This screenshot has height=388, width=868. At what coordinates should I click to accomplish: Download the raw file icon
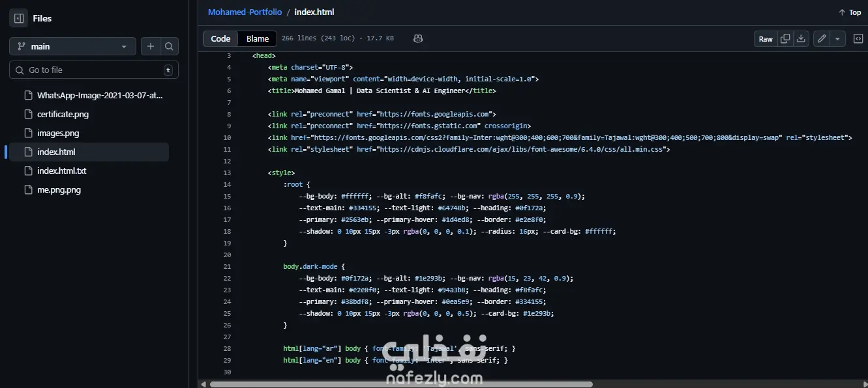pos(801,38)
